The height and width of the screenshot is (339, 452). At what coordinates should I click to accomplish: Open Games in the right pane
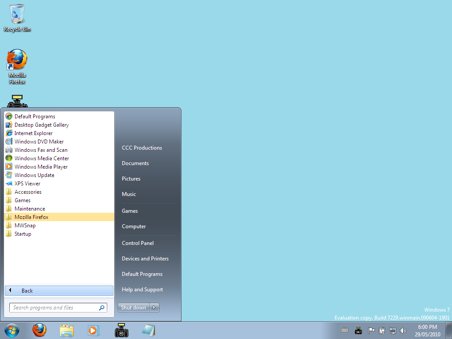(130, 211)
